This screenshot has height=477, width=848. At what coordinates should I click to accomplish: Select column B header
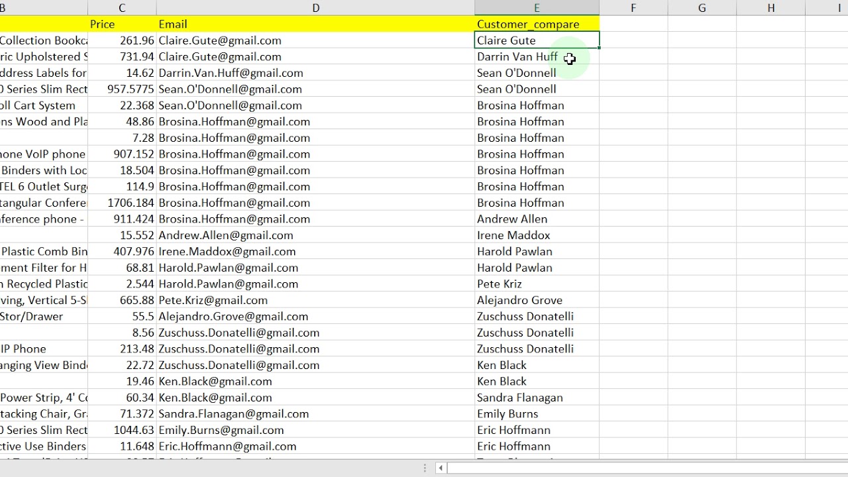coord(44,8)
